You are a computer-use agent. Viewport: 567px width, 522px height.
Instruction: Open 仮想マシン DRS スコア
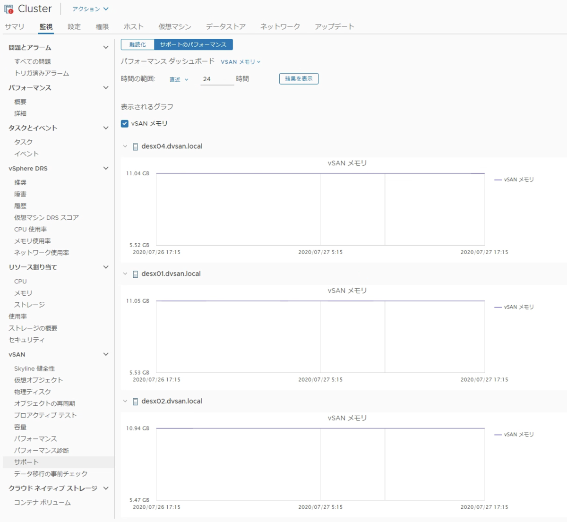[x=46, y=217]
